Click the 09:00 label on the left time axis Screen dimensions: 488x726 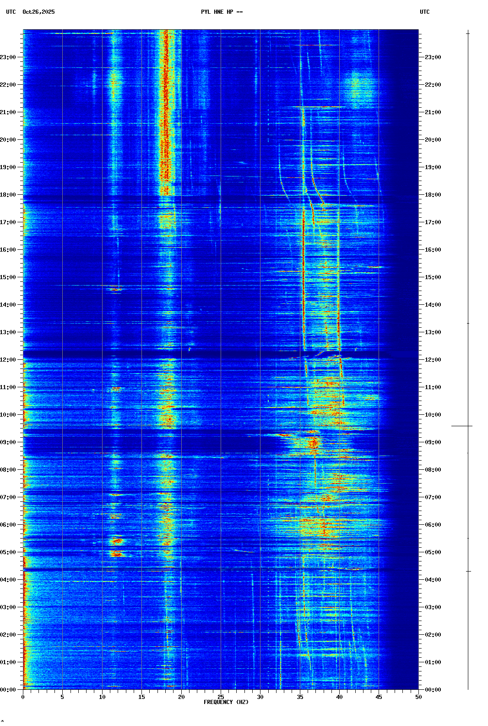tap(8, 442)
